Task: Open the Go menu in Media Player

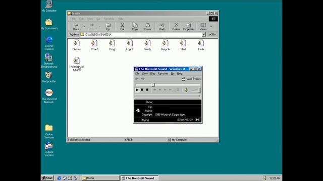Action: tap(173, 74)
